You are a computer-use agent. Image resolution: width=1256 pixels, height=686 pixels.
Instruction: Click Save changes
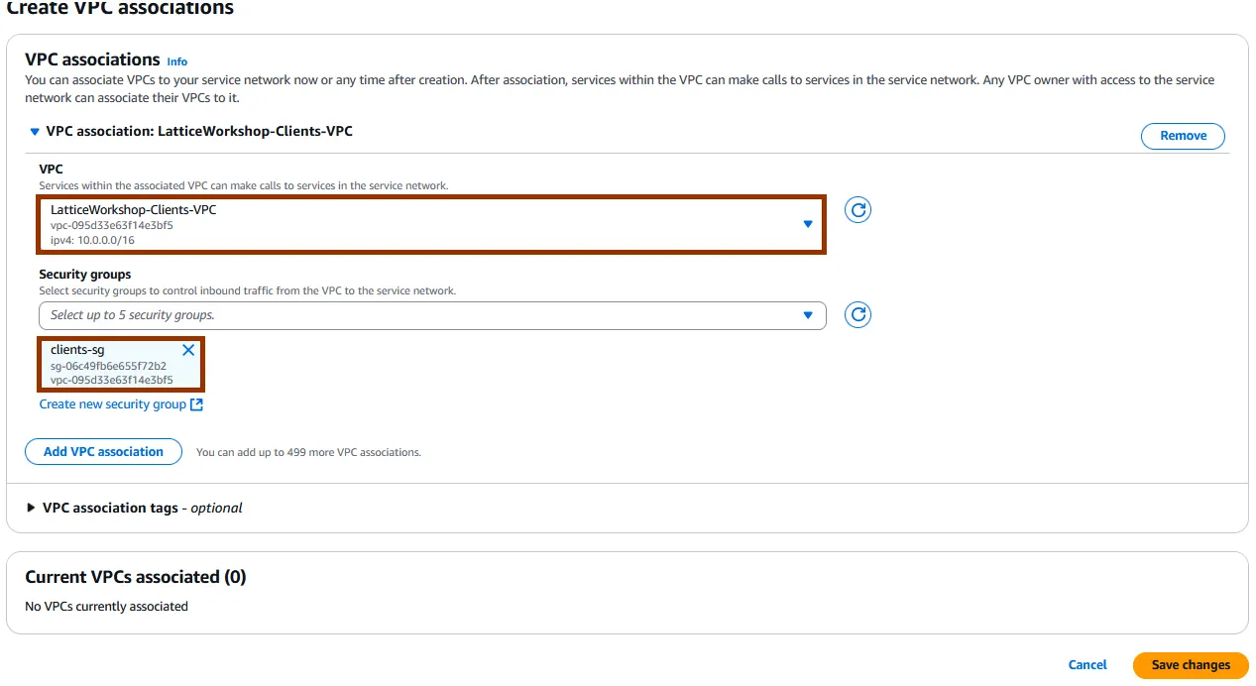click(1191, 665)
